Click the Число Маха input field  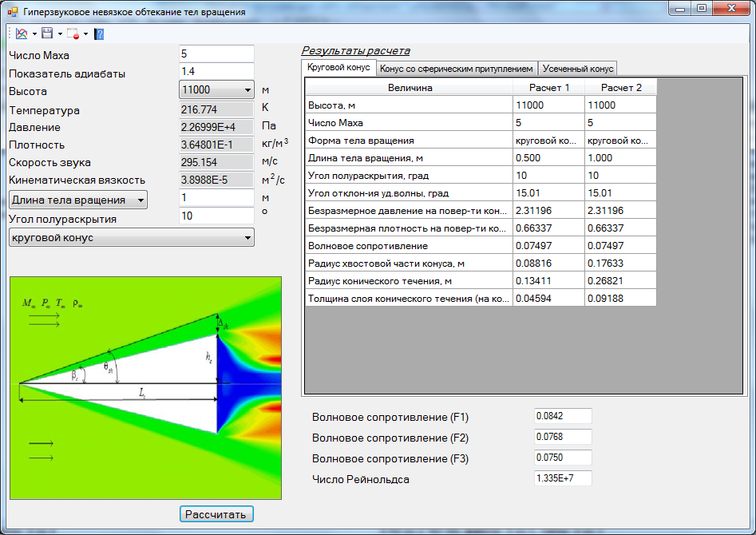tap(216, 54)
